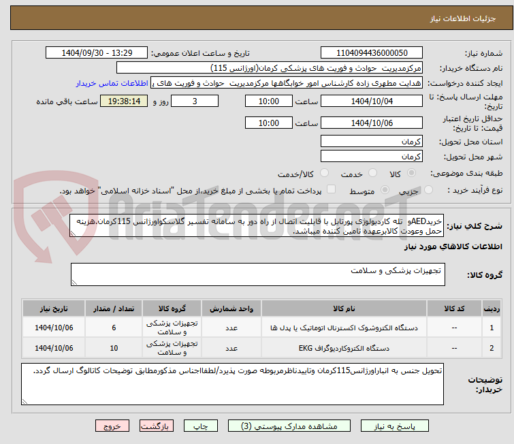Image resolution: width=514 pixels, height=444 pixels.
Task: Click the delivery city field 'کرمان'
Action: tap(372, 156)
